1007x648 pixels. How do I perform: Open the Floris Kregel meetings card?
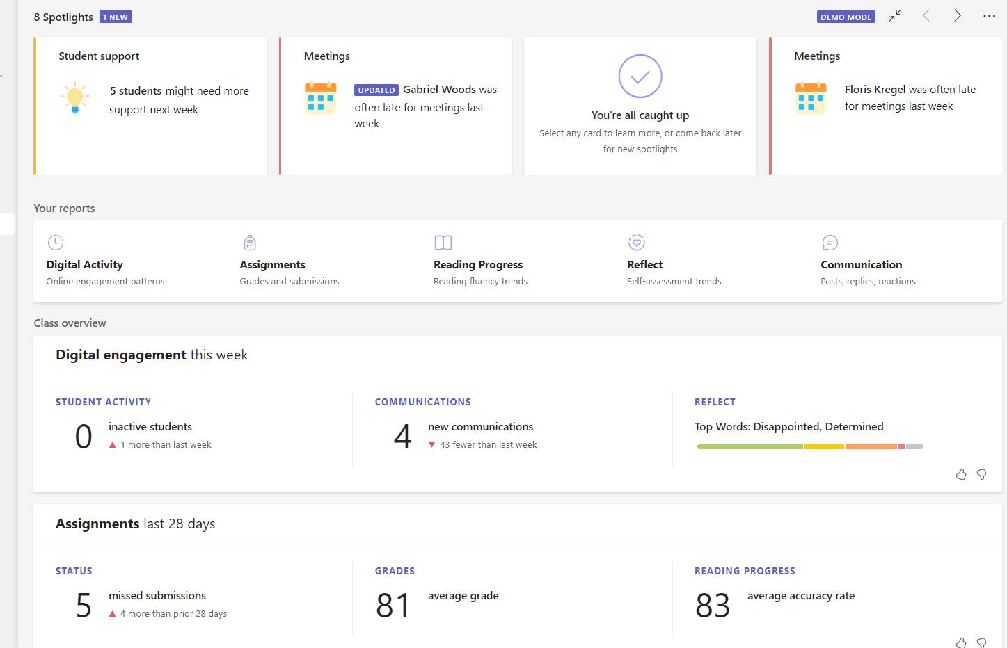click(885, 106)
